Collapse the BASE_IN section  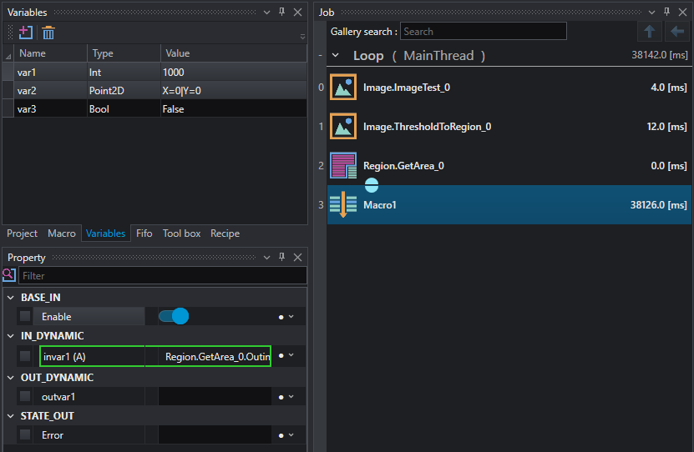[x=11, y=298]
